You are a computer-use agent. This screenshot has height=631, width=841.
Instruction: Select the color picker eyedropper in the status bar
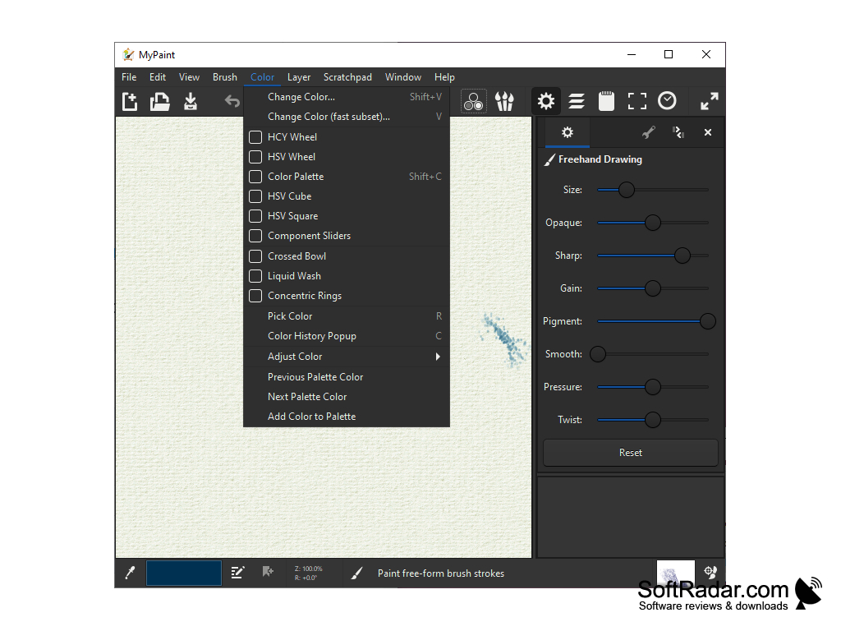point(130,573)
